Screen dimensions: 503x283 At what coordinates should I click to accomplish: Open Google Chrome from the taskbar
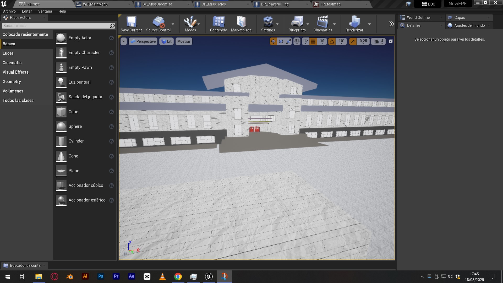tap(178, 276)
